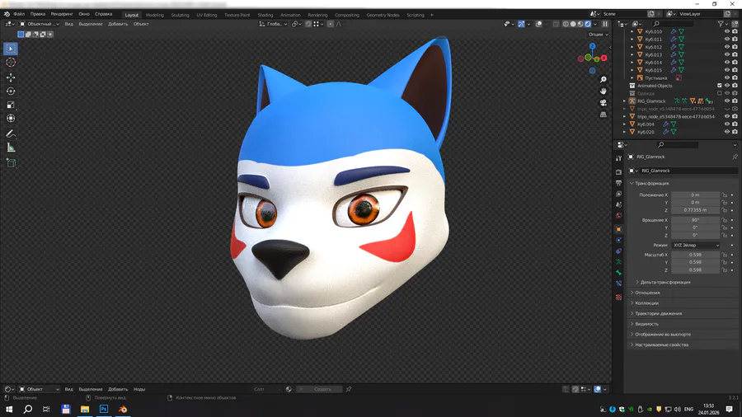
Task: Click the viewport zoom magnifier icon
Action: coord(603,79)
